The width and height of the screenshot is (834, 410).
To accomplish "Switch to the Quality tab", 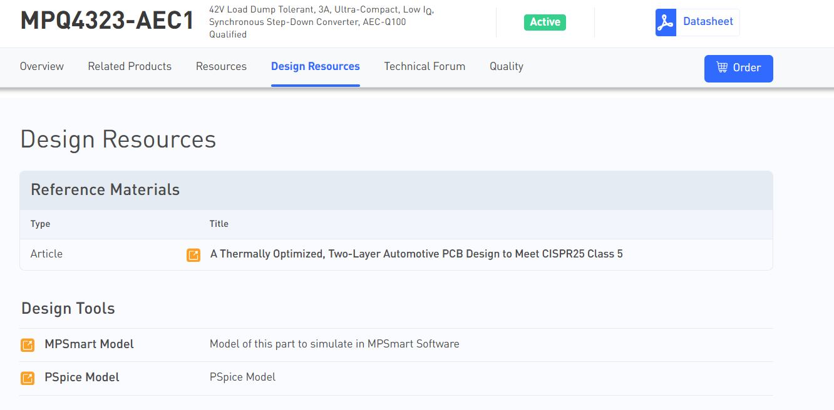I will tap(506, 66).
